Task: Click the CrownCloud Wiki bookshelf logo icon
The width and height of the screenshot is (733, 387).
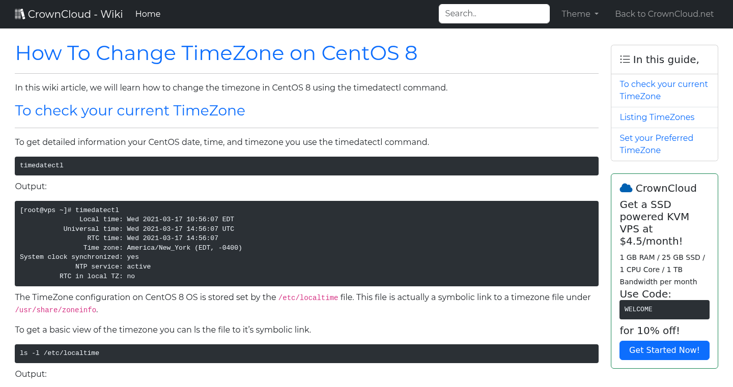Action: point(20,13)
